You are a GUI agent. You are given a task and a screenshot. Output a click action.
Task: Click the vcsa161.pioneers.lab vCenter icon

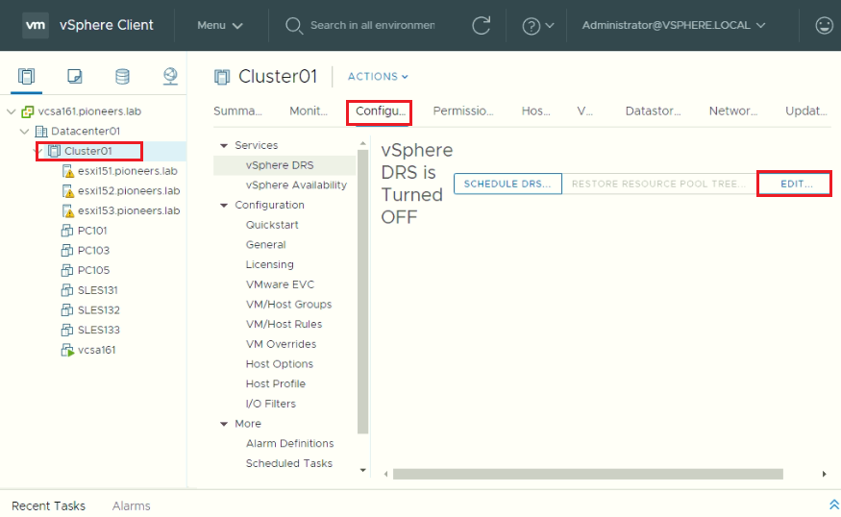(27, 111)
